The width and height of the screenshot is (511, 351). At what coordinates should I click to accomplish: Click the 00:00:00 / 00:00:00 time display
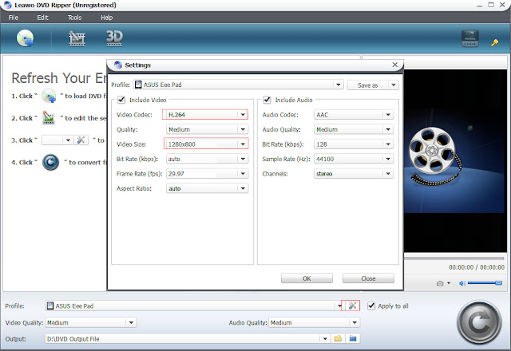coord(477,267)
